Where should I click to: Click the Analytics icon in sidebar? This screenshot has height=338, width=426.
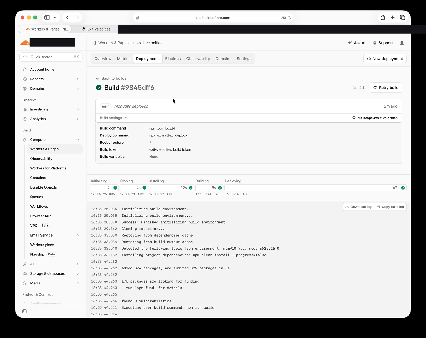[x=25, y=119]
